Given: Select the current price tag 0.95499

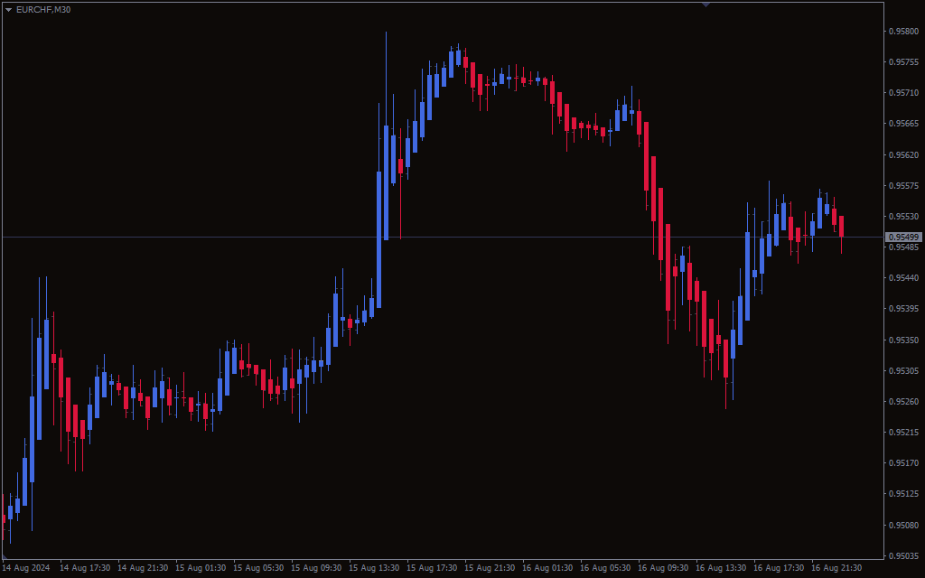Looking at the screenshot, I should point(903,237).
